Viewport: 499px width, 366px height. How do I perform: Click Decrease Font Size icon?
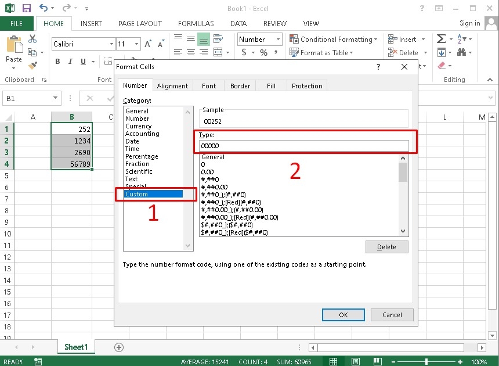click(161, 44)
